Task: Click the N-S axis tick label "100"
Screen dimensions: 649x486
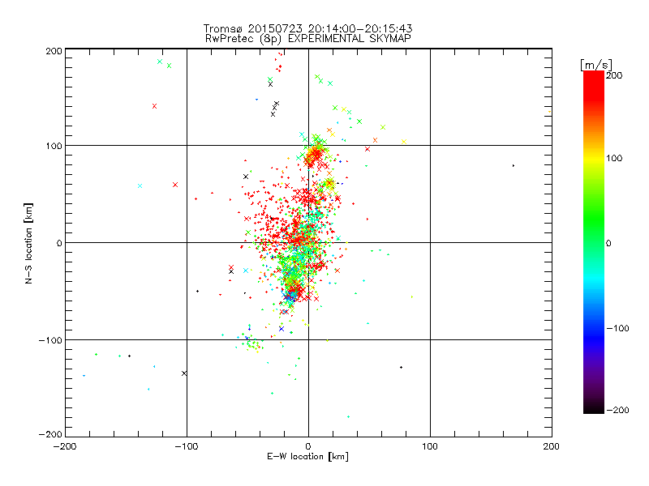Action: coord(54,146)
